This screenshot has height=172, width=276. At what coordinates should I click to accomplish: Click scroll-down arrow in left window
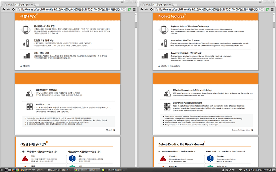[x=136, y=166]
